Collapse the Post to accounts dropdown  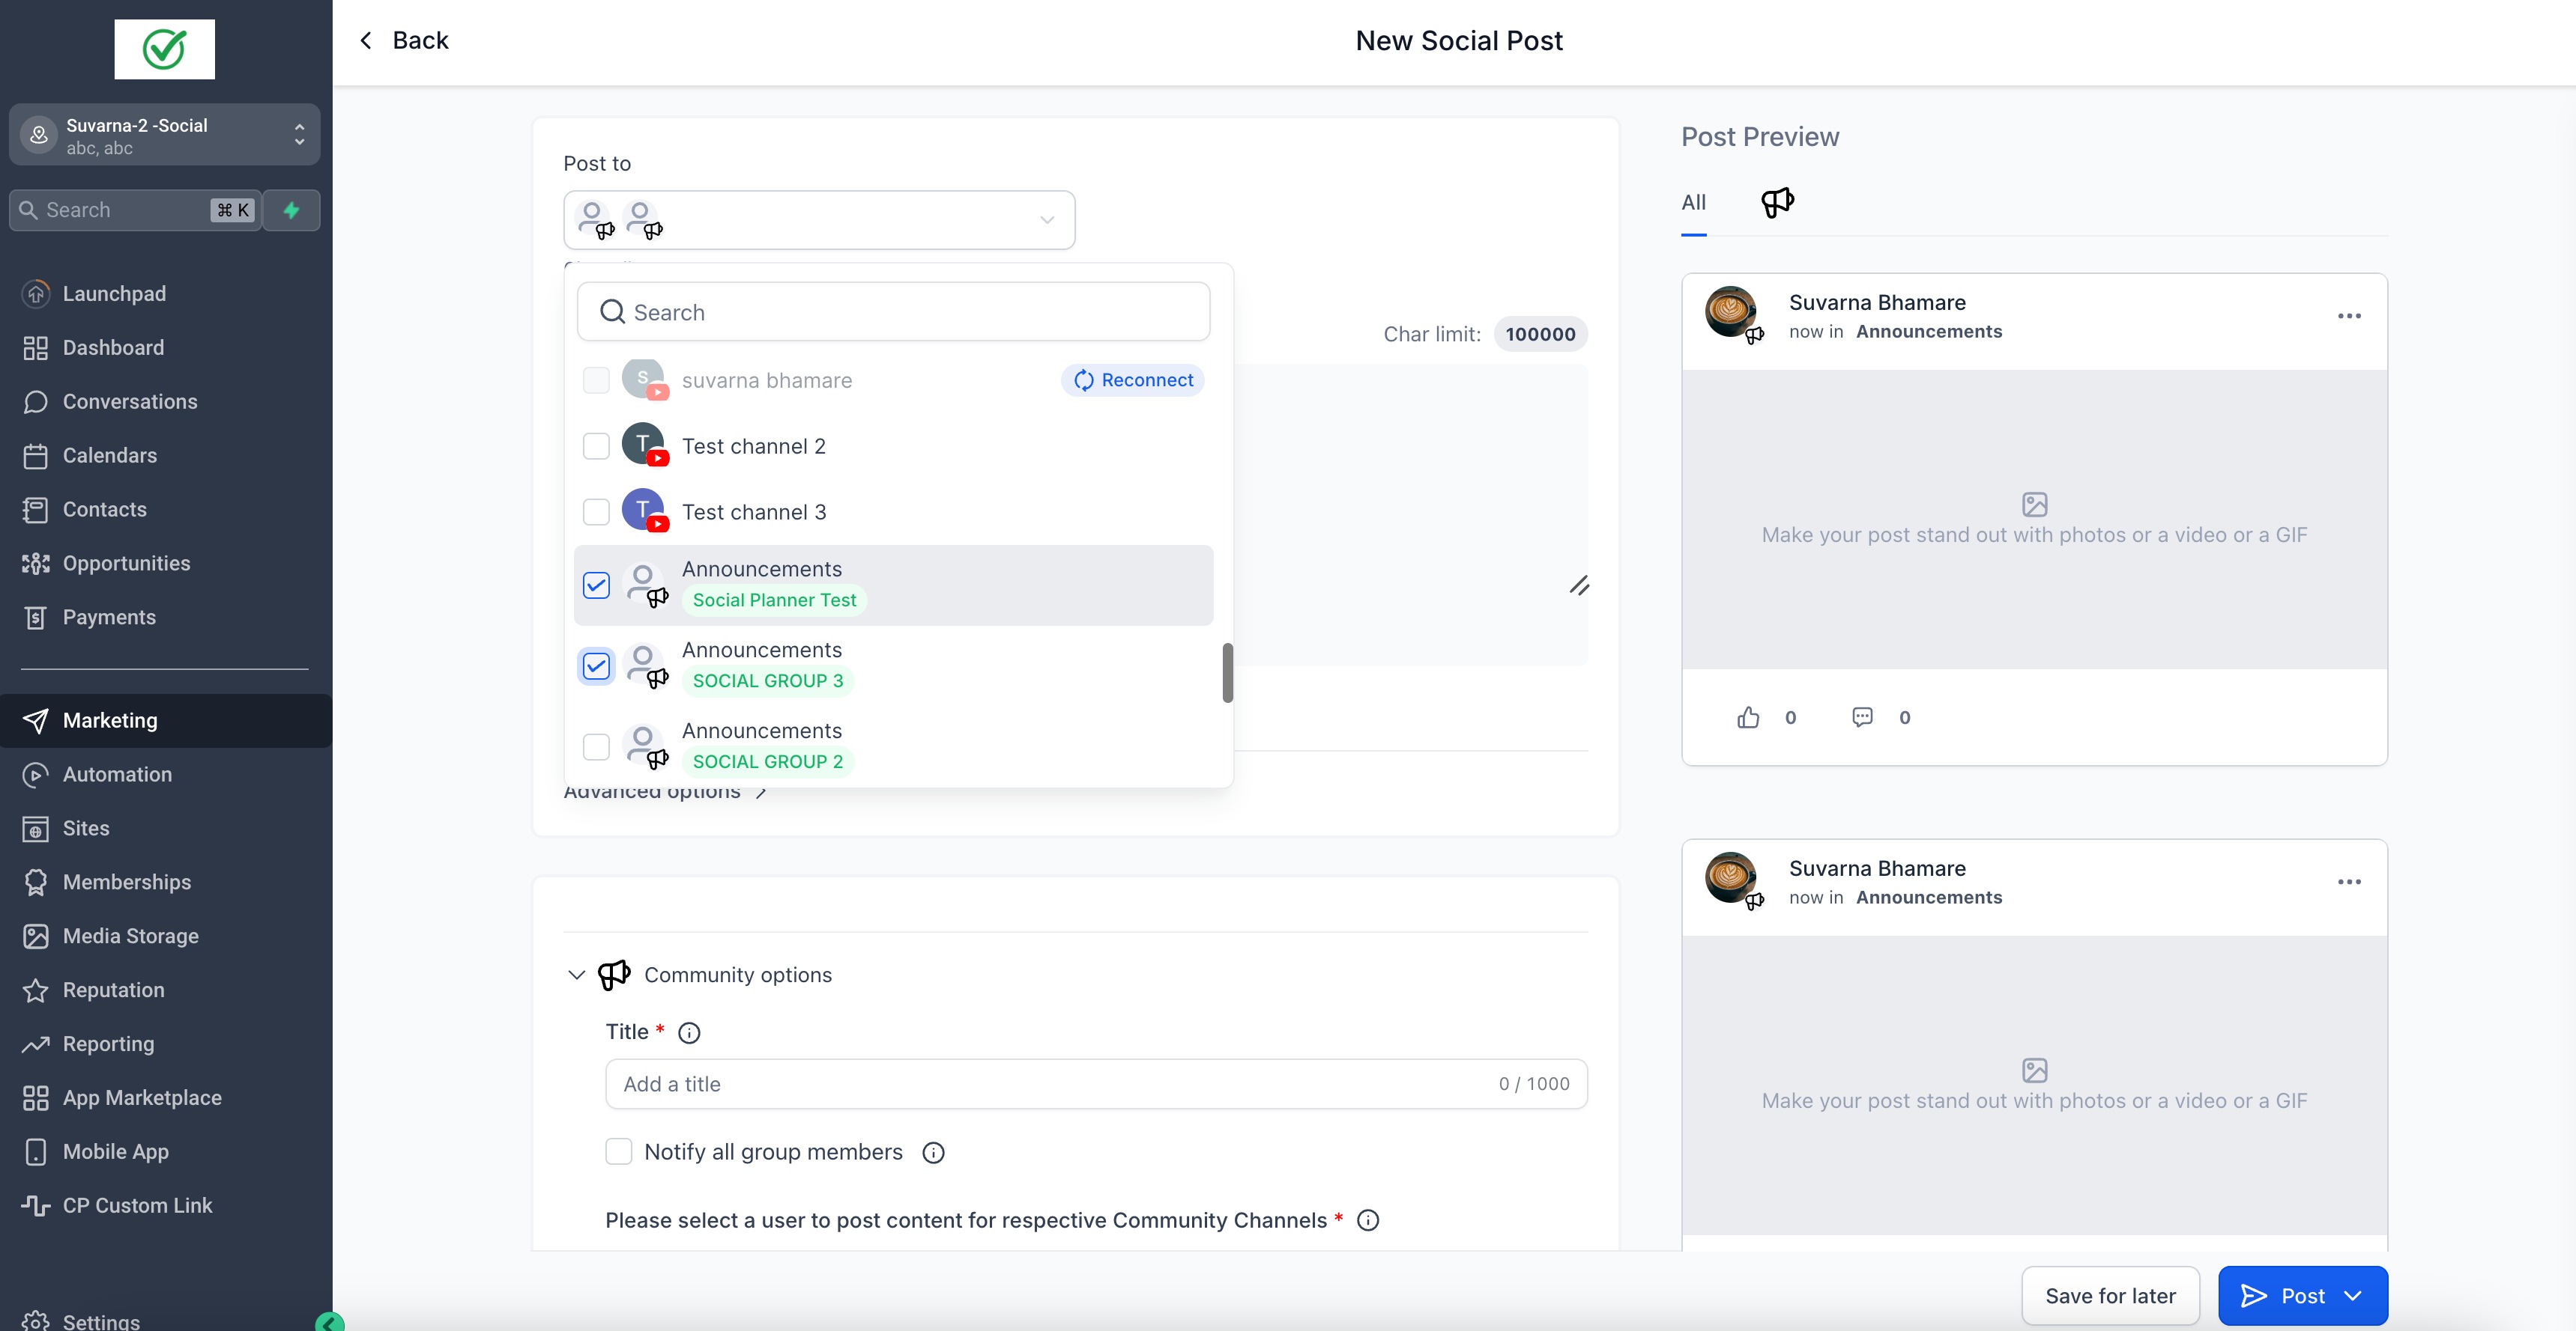(1046, 220)
